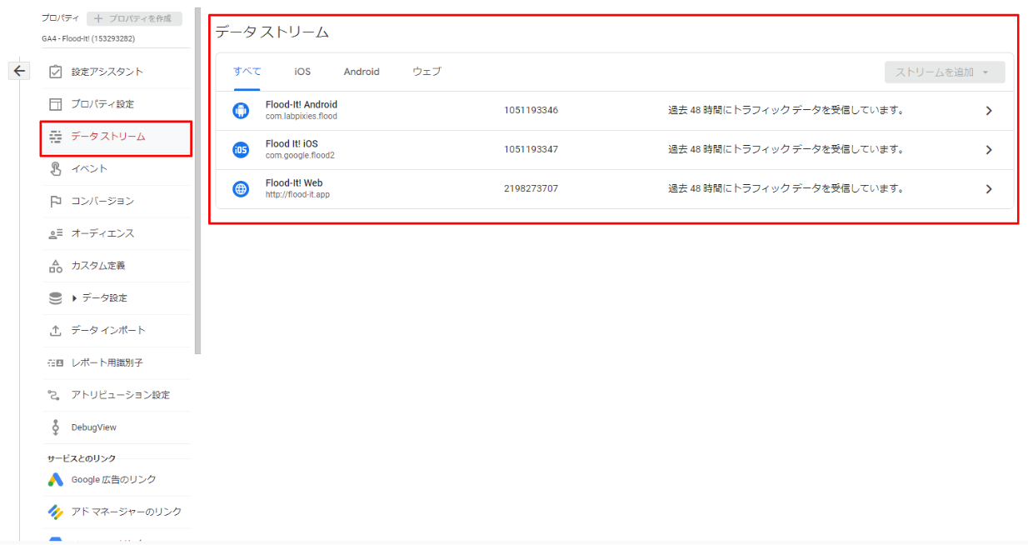1028x545 pixels.
Task: Click the Google Ads logo icon
Action: pos(56,480)
